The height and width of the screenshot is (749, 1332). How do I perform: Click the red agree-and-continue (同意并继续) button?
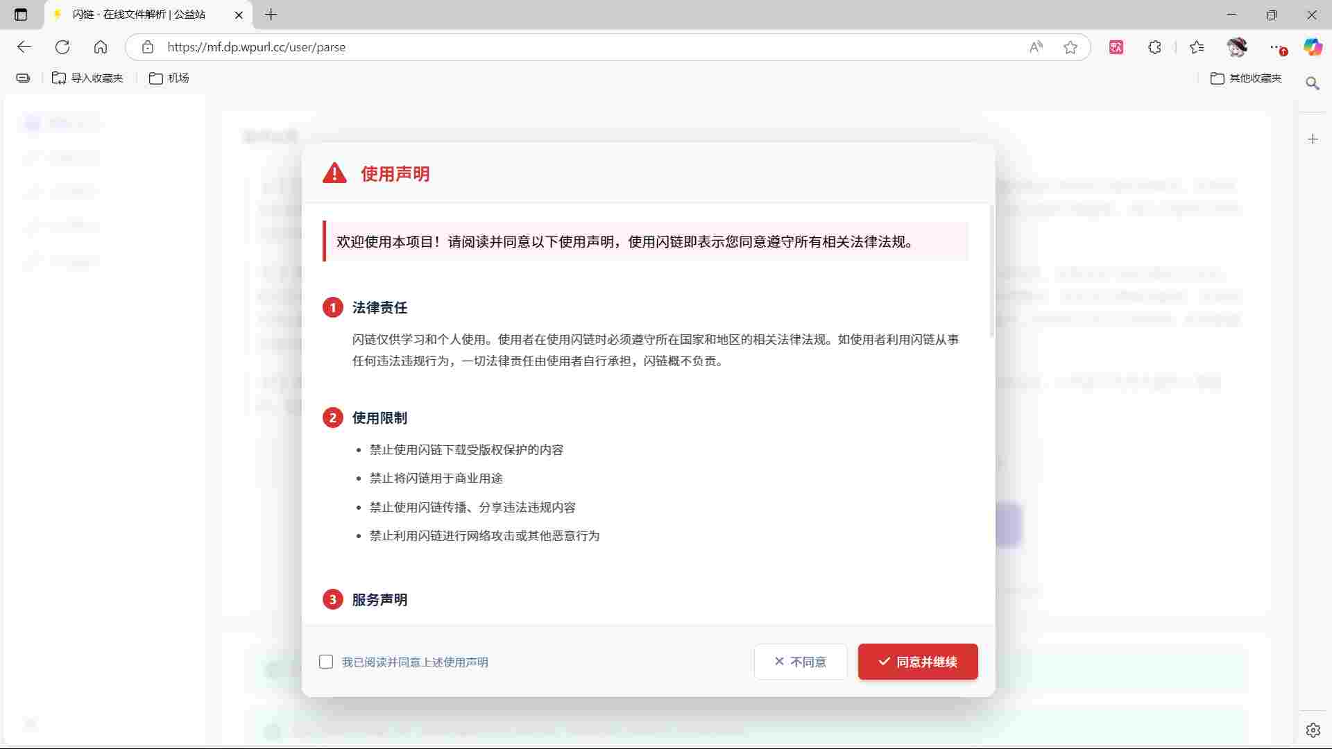[917, 662]
